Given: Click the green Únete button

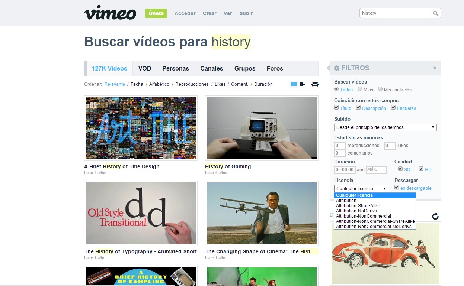Looking at the screenshot, I should tap(156, 13).
